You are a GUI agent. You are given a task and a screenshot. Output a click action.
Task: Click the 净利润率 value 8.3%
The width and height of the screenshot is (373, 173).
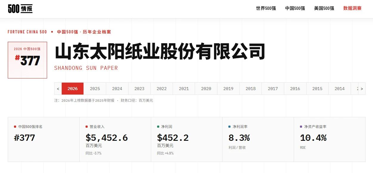239,138
